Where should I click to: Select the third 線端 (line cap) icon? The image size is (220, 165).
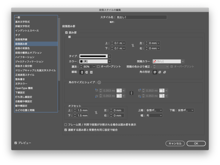click(x=91, y=72)
